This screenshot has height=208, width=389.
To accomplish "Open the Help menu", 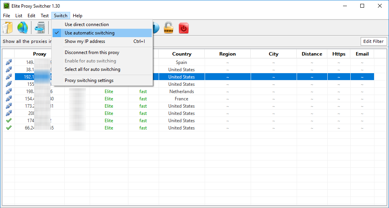I will tap(78, 16).
